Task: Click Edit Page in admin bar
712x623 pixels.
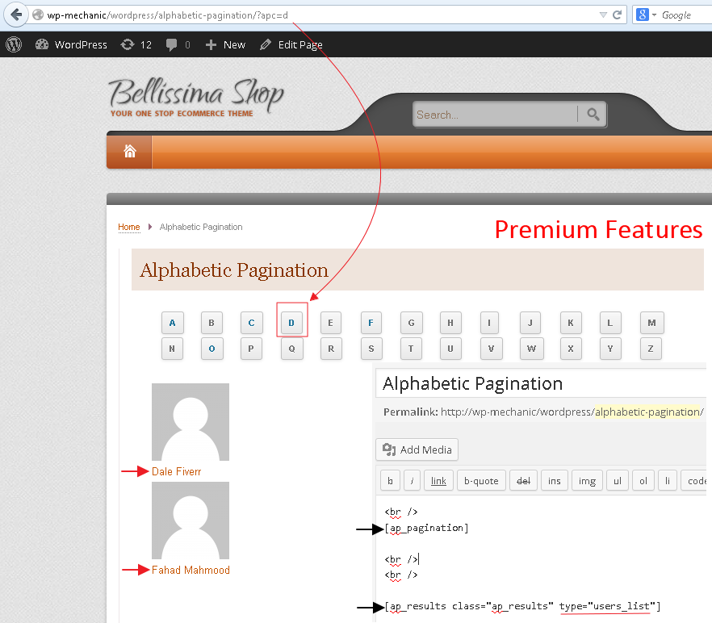Action: point(291,44)
